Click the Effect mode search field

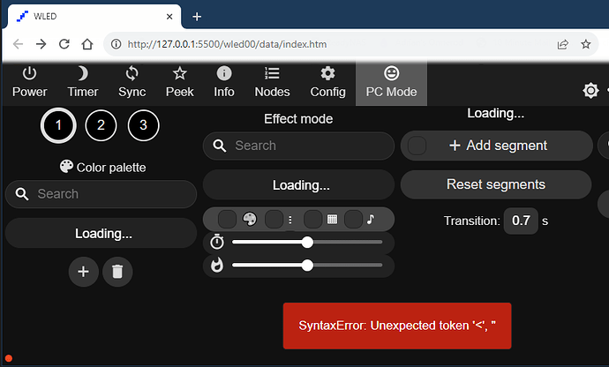pos(298,146)
